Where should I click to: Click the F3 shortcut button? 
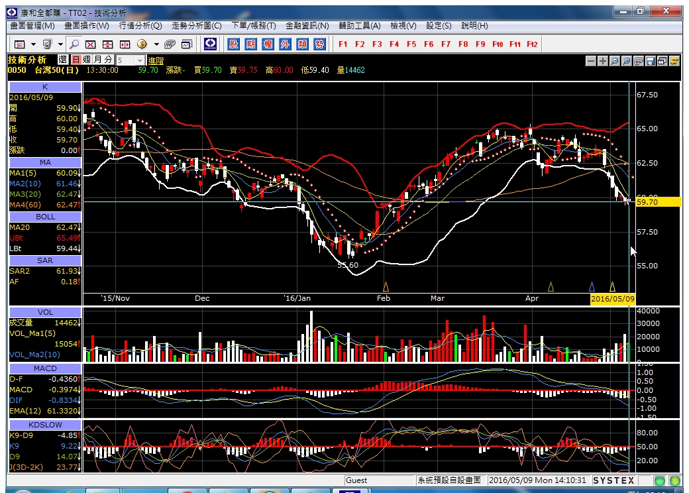click(x=377, y=44)
